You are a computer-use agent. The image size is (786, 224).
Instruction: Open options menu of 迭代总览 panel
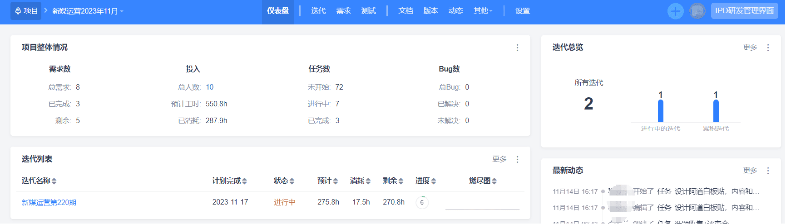point(768,48)
